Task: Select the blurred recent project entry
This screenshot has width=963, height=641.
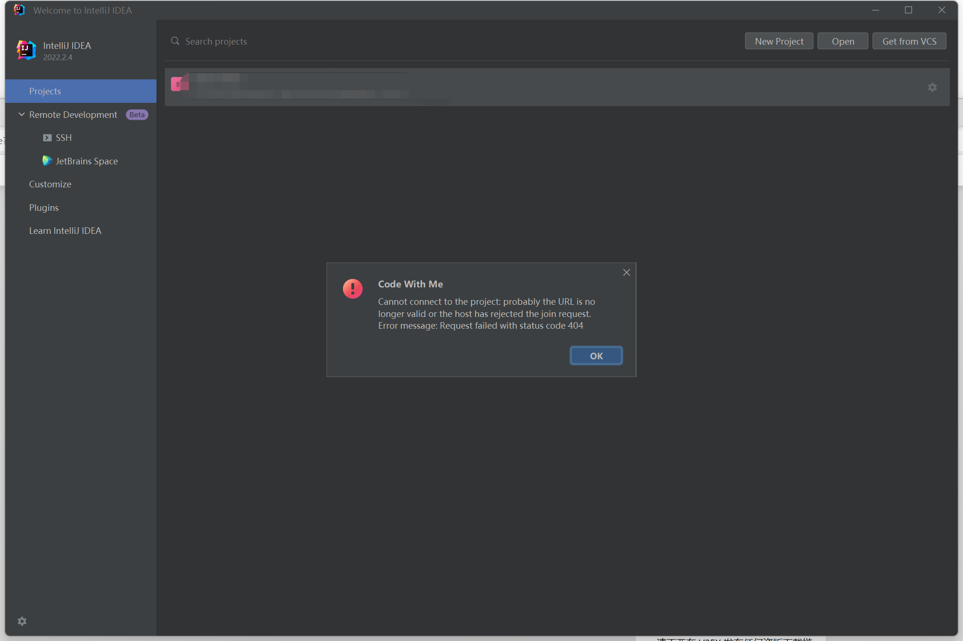Action: point(557,87)
